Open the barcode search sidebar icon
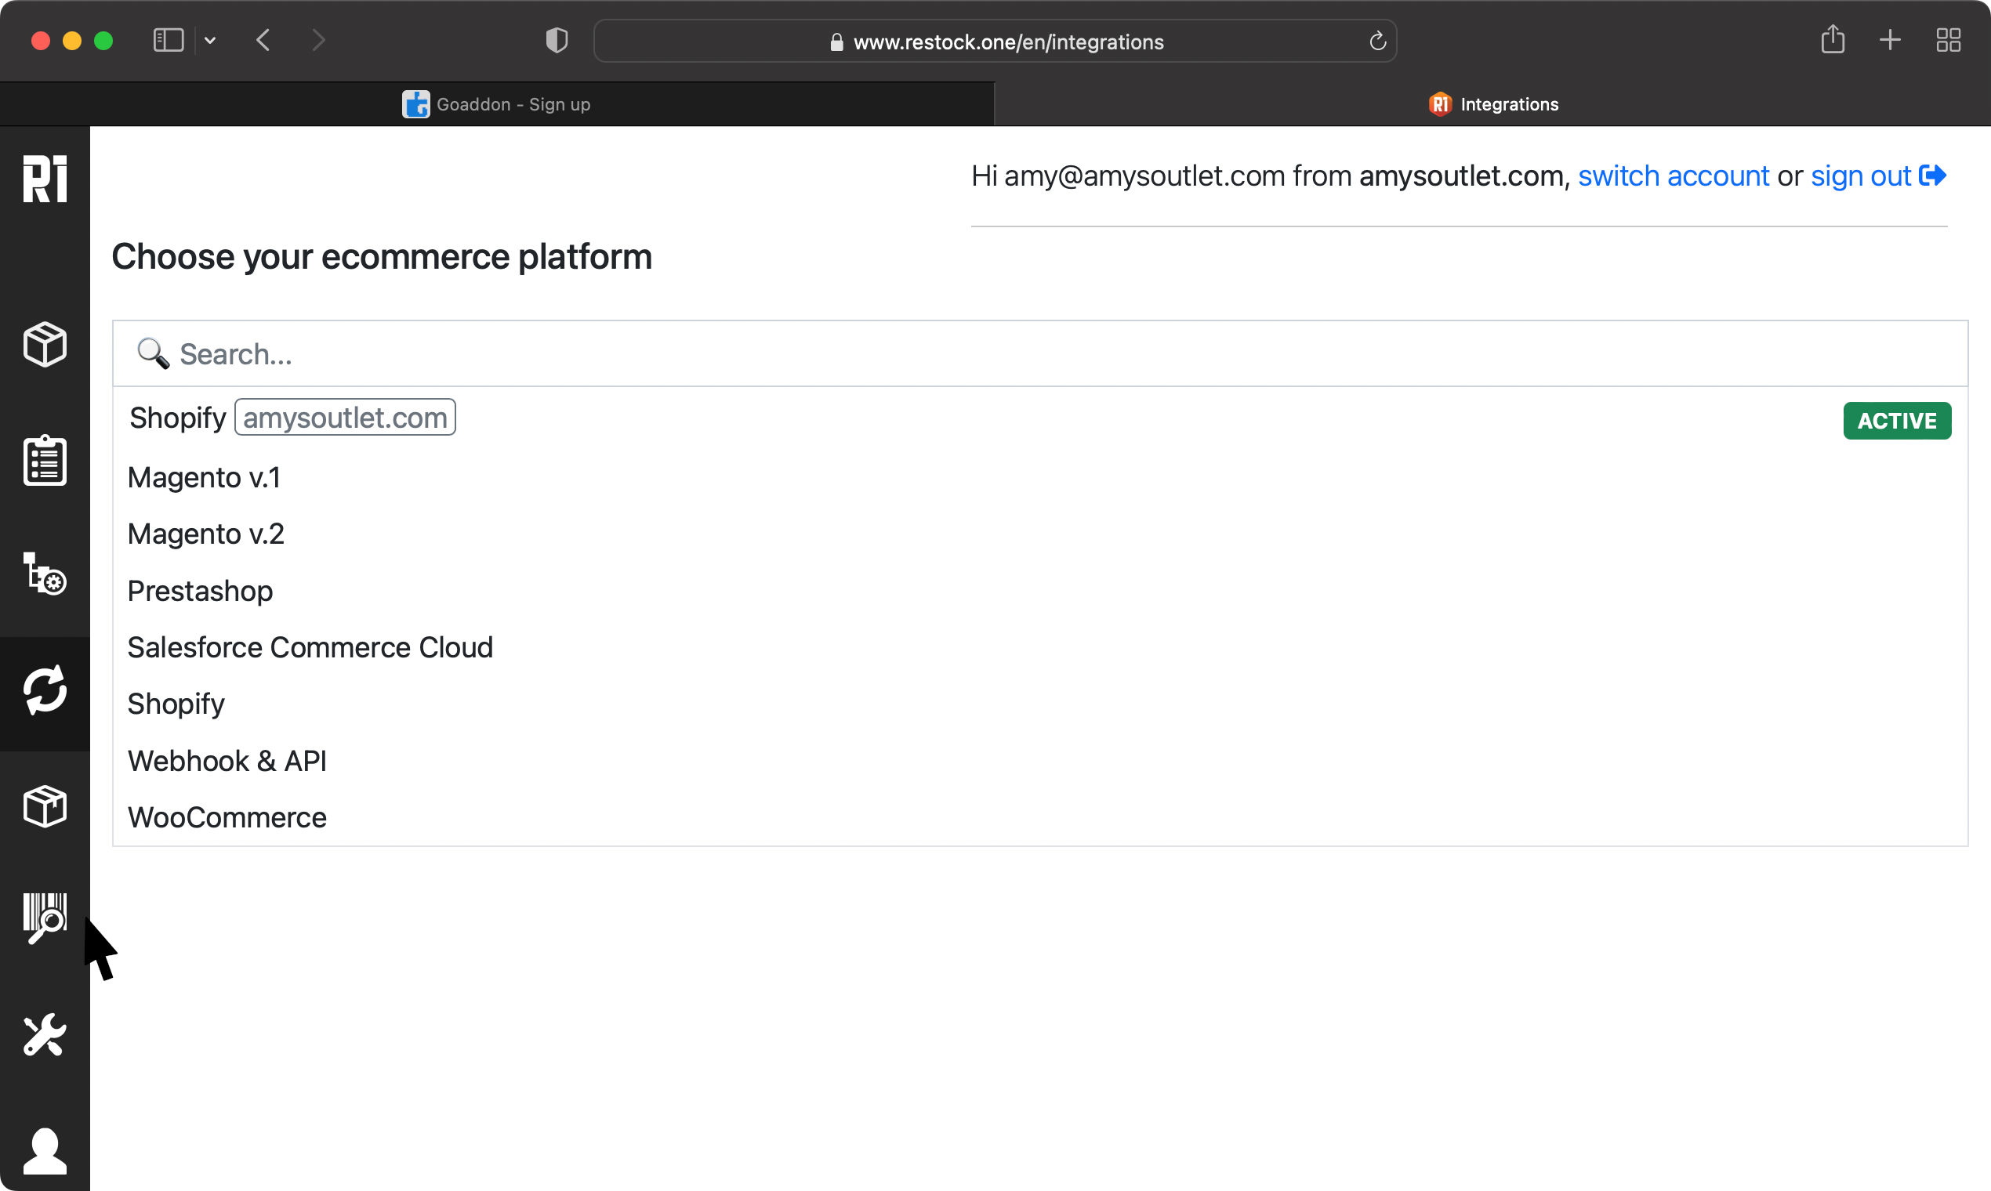The width and height of the screenshot is (1991, 1191). coord(45,918)
